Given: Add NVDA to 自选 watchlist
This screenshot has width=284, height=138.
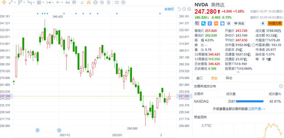Looking at the screenshot, I should pyautogui.click(x=239, y=23).
